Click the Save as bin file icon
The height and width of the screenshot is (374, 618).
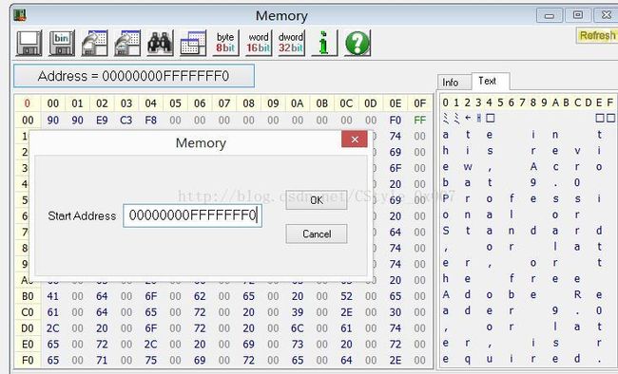pyautogui.click(x=62, y=43)
